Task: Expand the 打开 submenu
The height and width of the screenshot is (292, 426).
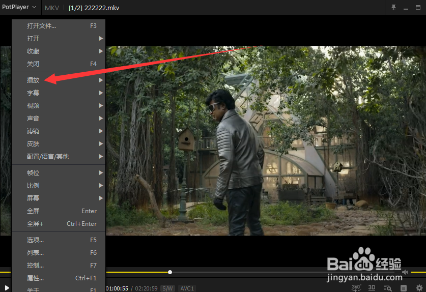Action: (59, 38)
